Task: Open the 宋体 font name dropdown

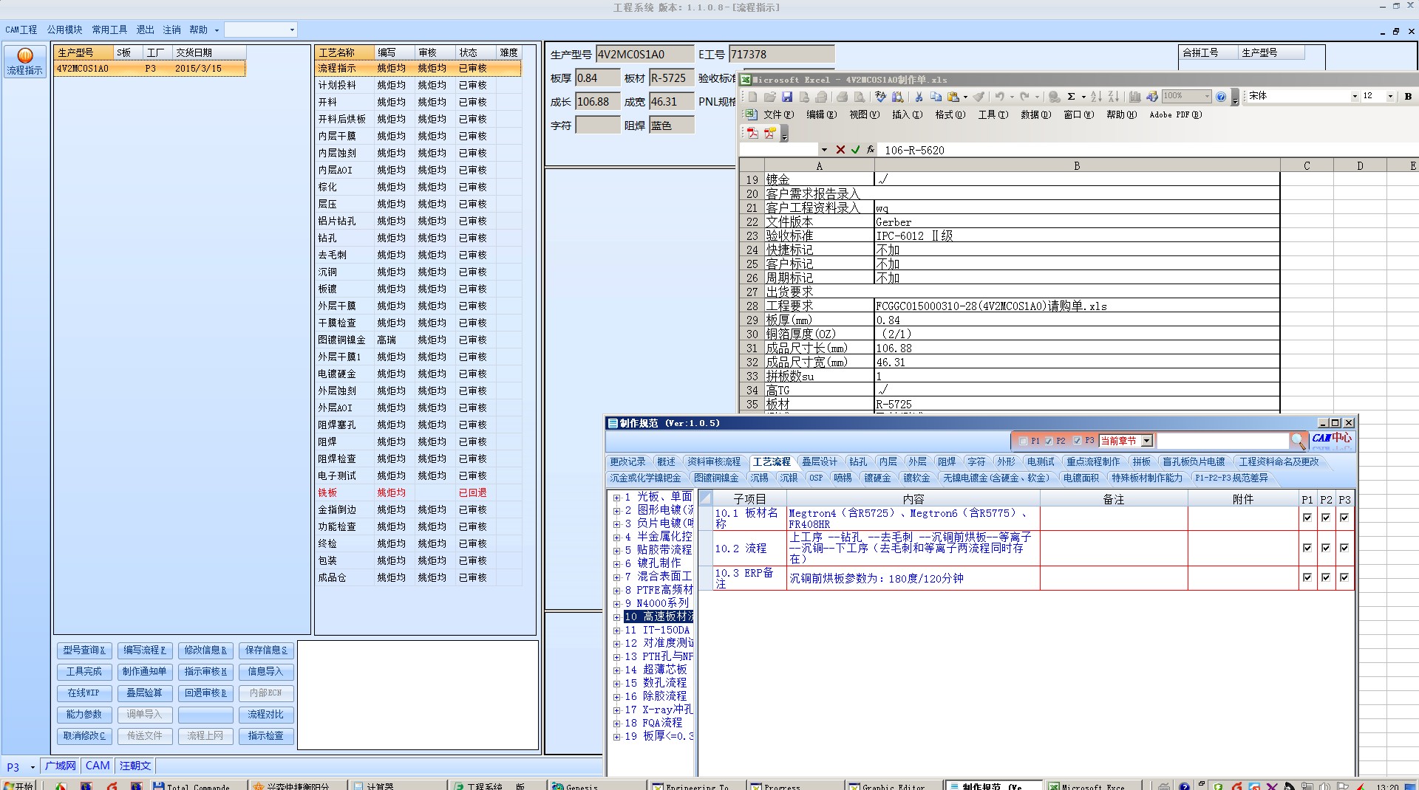Action: click(1354, 96)
